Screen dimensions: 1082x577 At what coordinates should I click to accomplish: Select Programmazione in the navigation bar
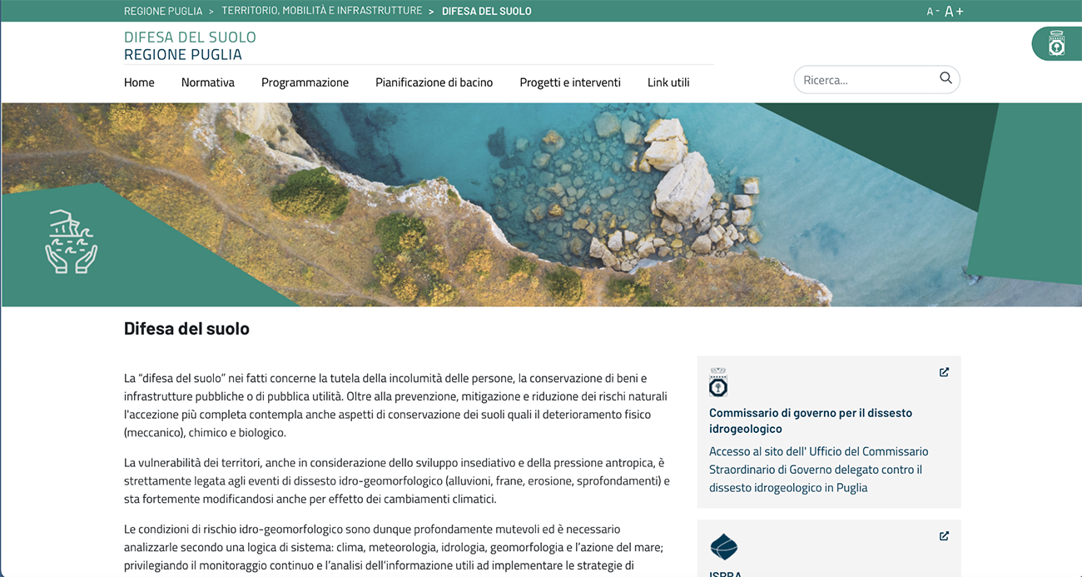[x=305, y=82]
